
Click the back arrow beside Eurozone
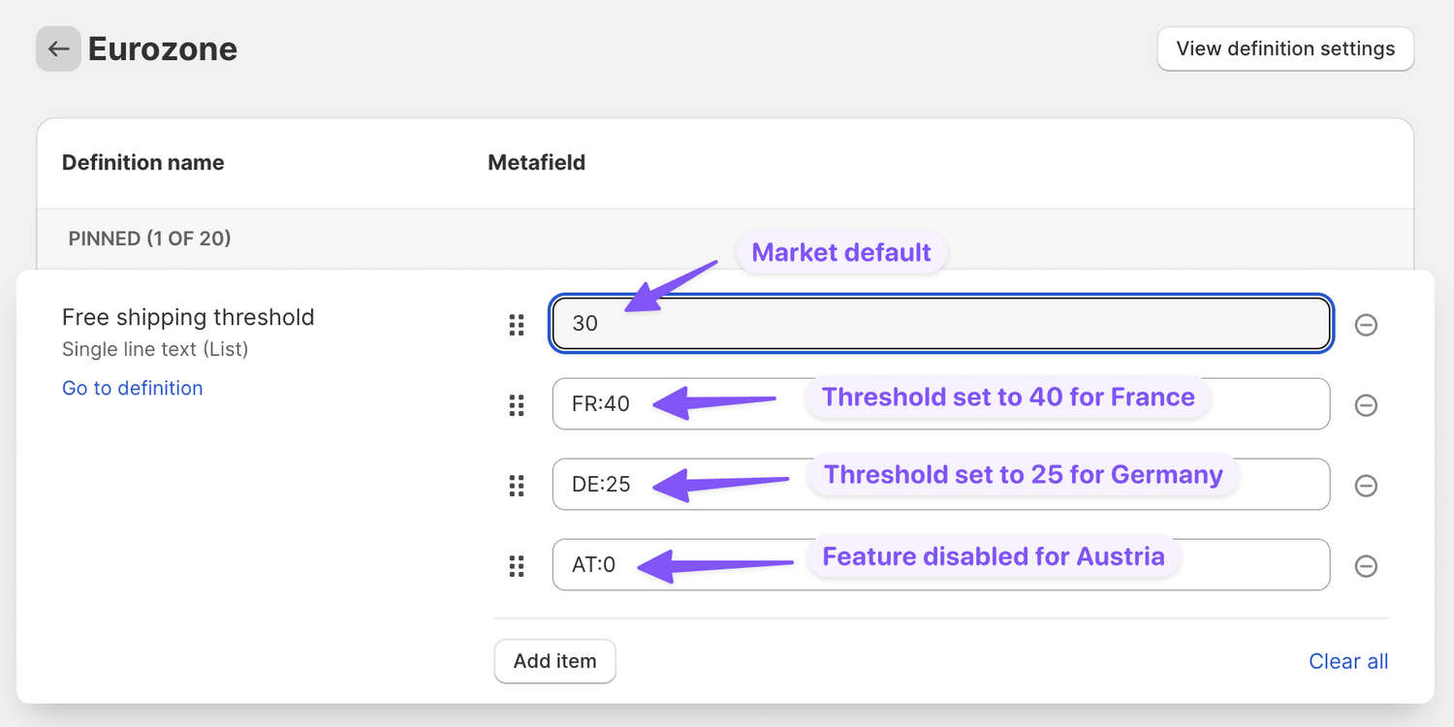click(x=58, y=48)
